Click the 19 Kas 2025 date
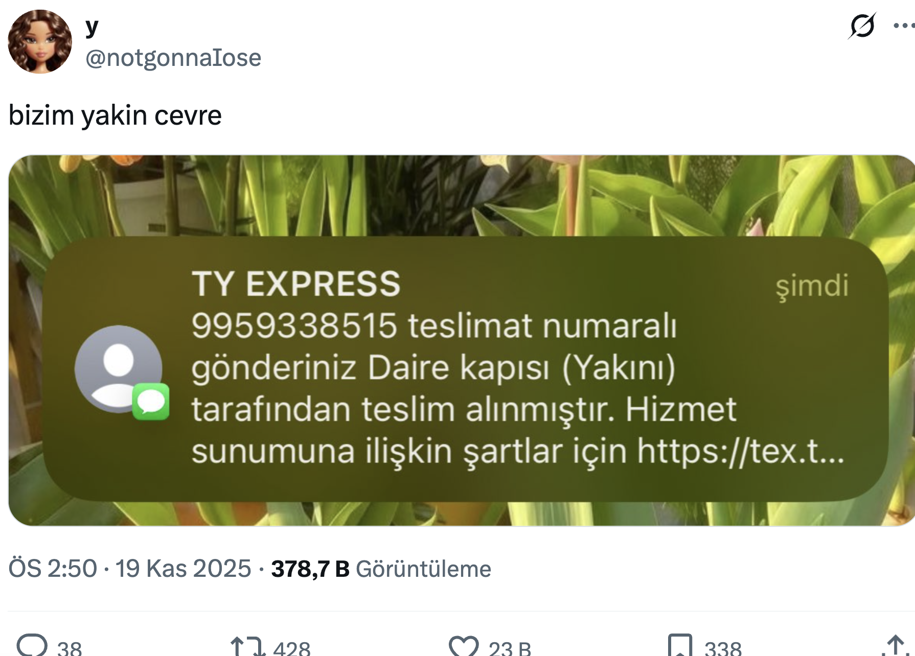The height and width of the screenshot is (656, 915). [183, 569]
